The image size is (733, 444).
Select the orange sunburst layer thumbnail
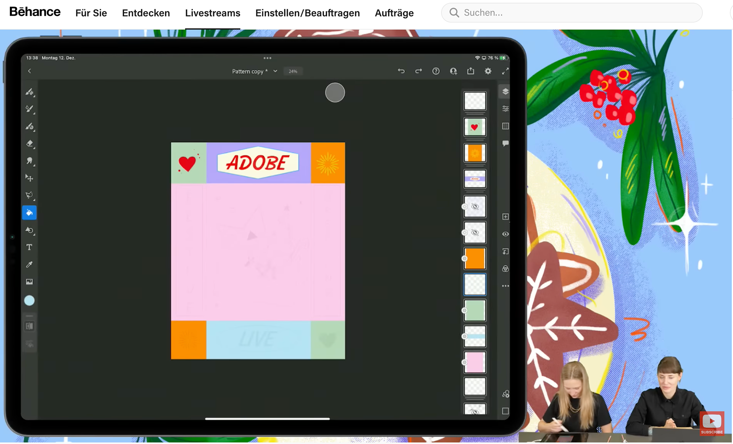(x=475, y=153)
